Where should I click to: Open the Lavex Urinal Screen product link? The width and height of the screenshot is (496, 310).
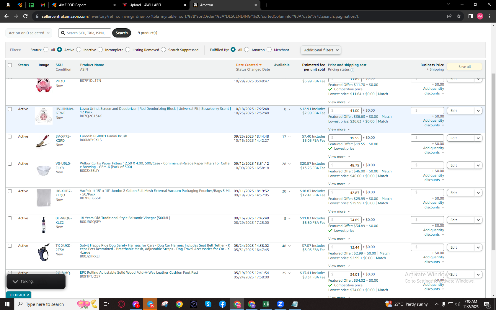(155, 110)
